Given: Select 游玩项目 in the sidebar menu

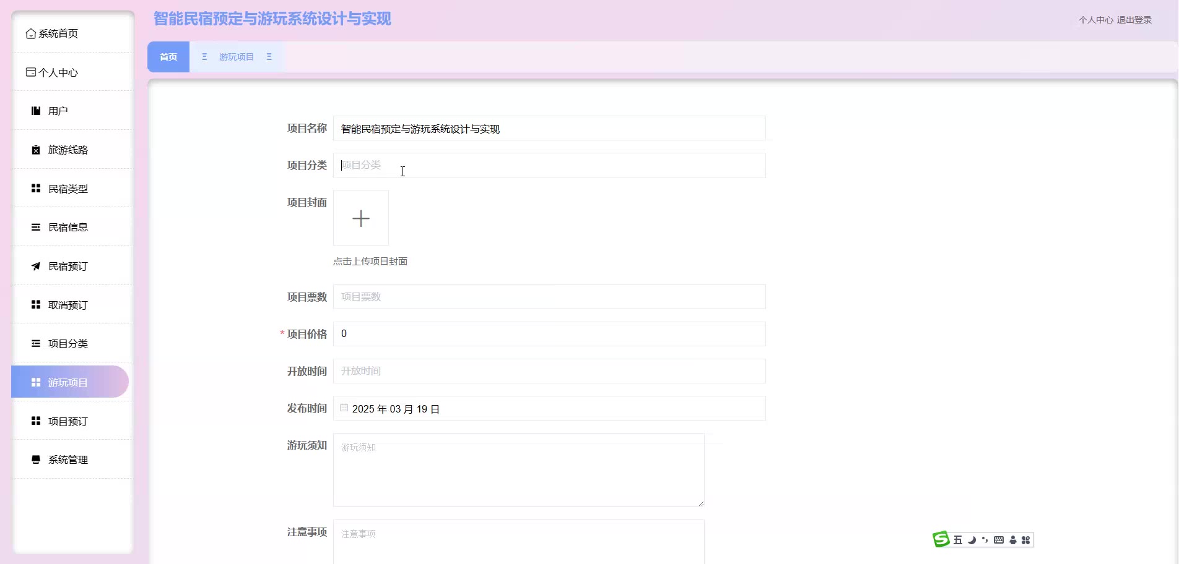Looking at the screenshot, I should (x=70, y=382).
